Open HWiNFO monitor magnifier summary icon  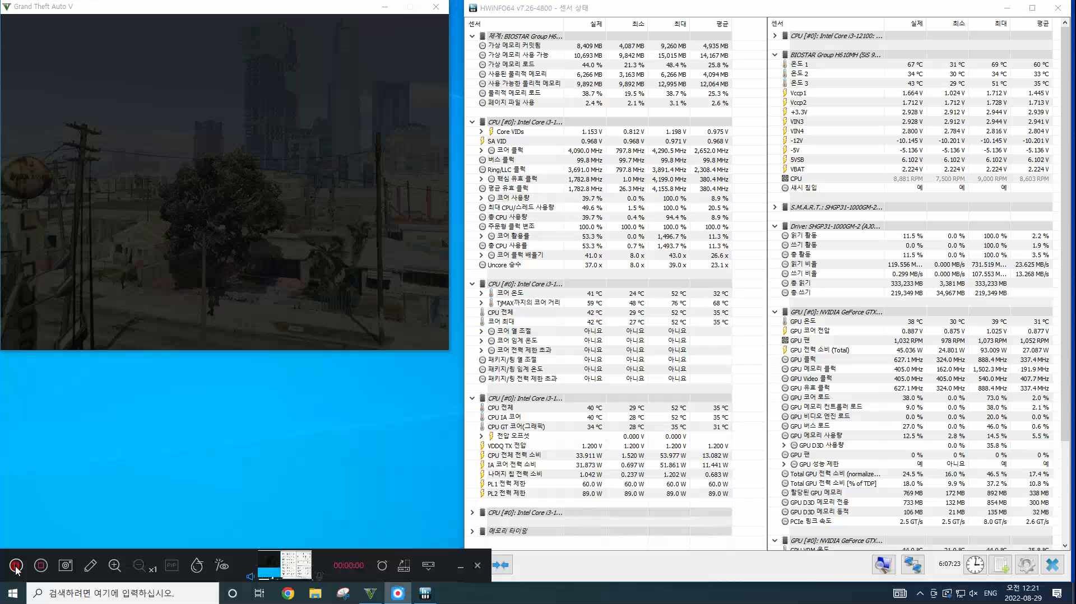click(x=883, y=565)
